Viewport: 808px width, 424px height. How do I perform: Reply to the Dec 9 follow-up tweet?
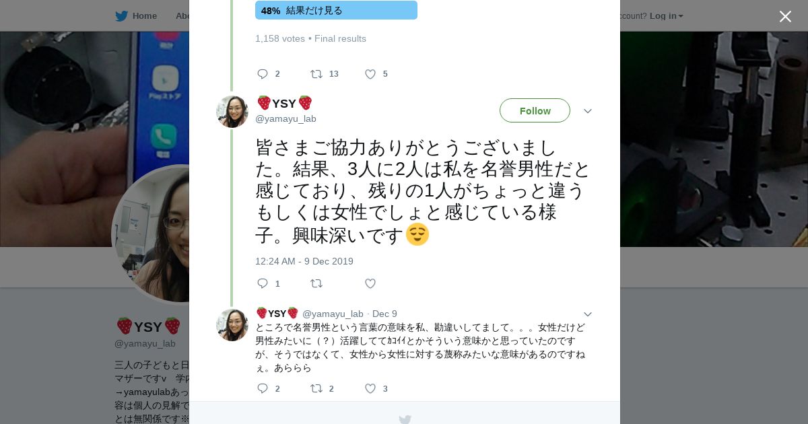pyautogui.click(x=263, y=388)
